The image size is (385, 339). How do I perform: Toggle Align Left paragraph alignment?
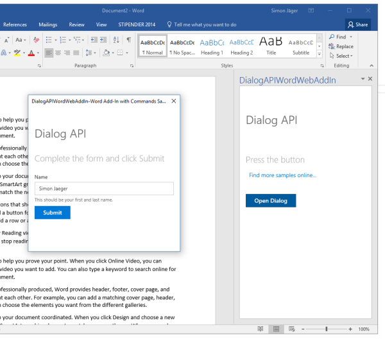(49, 53)
